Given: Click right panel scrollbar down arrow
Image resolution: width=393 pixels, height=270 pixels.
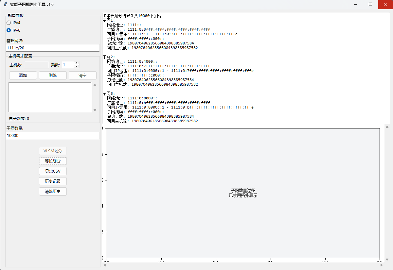Looking at the screenshot, I should (x=387, y=260).
